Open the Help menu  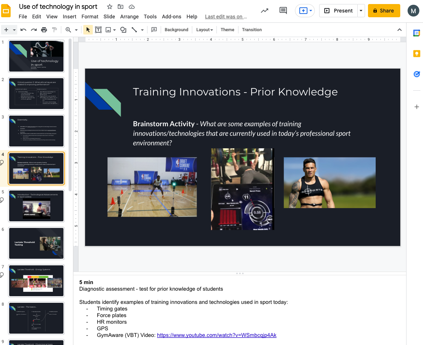(x=192, y=17)
